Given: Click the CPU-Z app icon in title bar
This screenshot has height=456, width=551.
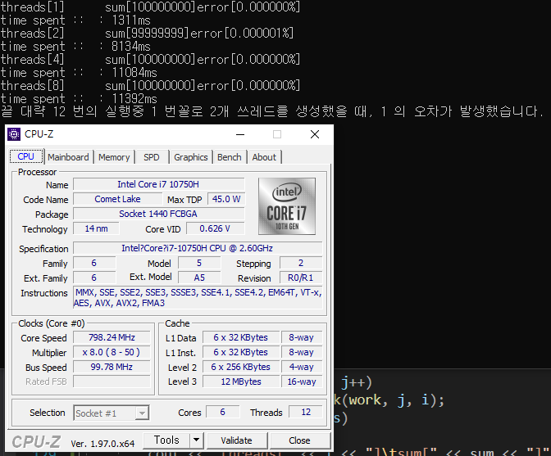Looking at the screenshot, I should click(x=14, y=134).
